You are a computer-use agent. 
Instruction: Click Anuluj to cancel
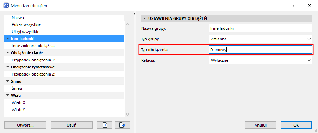pyautogui.click(x=260, y=125)
